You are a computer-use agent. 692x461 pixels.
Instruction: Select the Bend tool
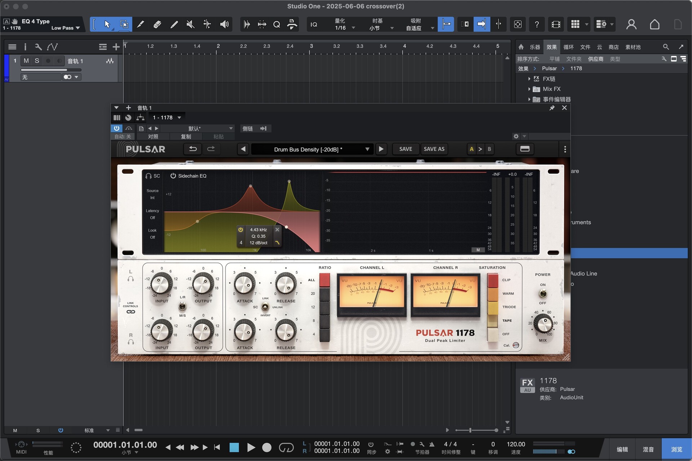coord(207,24)
